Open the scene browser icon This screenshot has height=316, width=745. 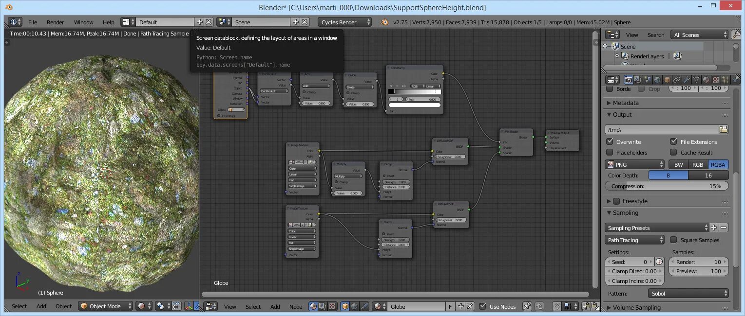coord(224,22)
